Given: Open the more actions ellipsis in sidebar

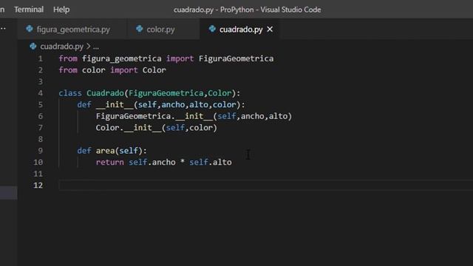Looking at the screenshot, I should [3, 29].
